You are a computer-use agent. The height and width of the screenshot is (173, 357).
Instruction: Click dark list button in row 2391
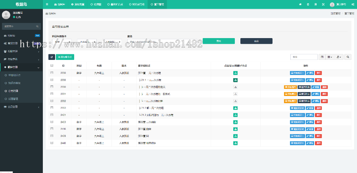tap(304, 94)
